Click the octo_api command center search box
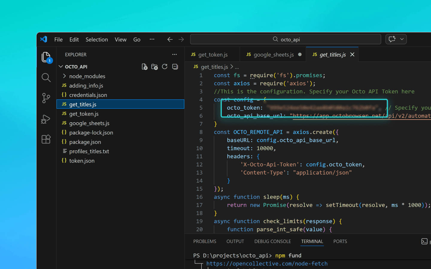This screenshot has height=269, width=431. pyautogui.click(x=286, y=39)
